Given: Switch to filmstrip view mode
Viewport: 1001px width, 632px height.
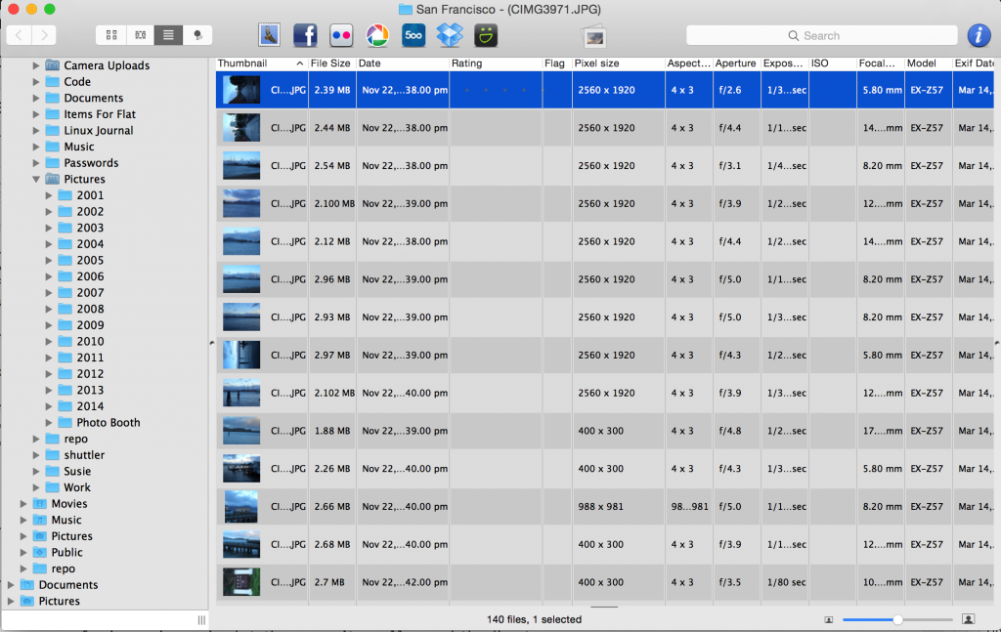Looking at the screenshot, I should [140, 35].
